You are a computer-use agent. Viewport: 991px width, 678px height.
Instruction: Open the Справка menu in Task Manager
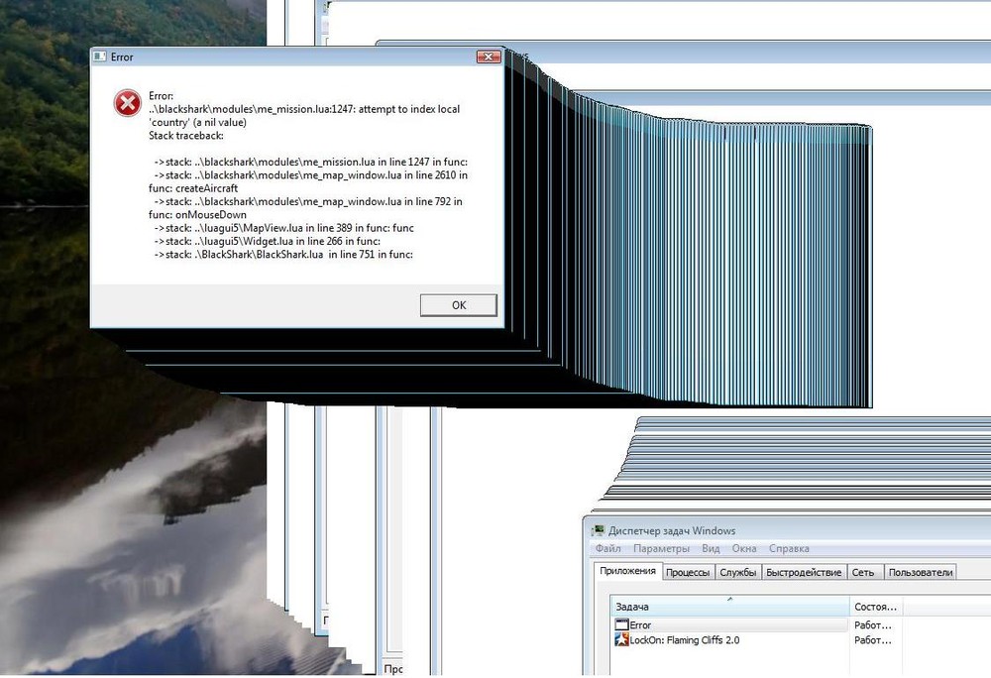(x=789, y=548)
